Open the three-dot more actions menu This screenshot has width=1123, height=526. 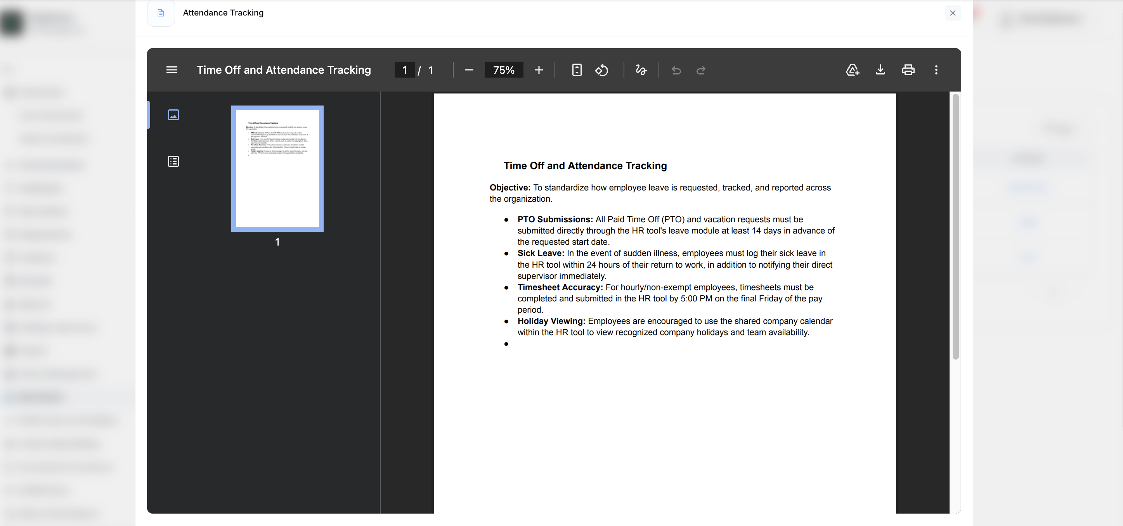point(936,70)
